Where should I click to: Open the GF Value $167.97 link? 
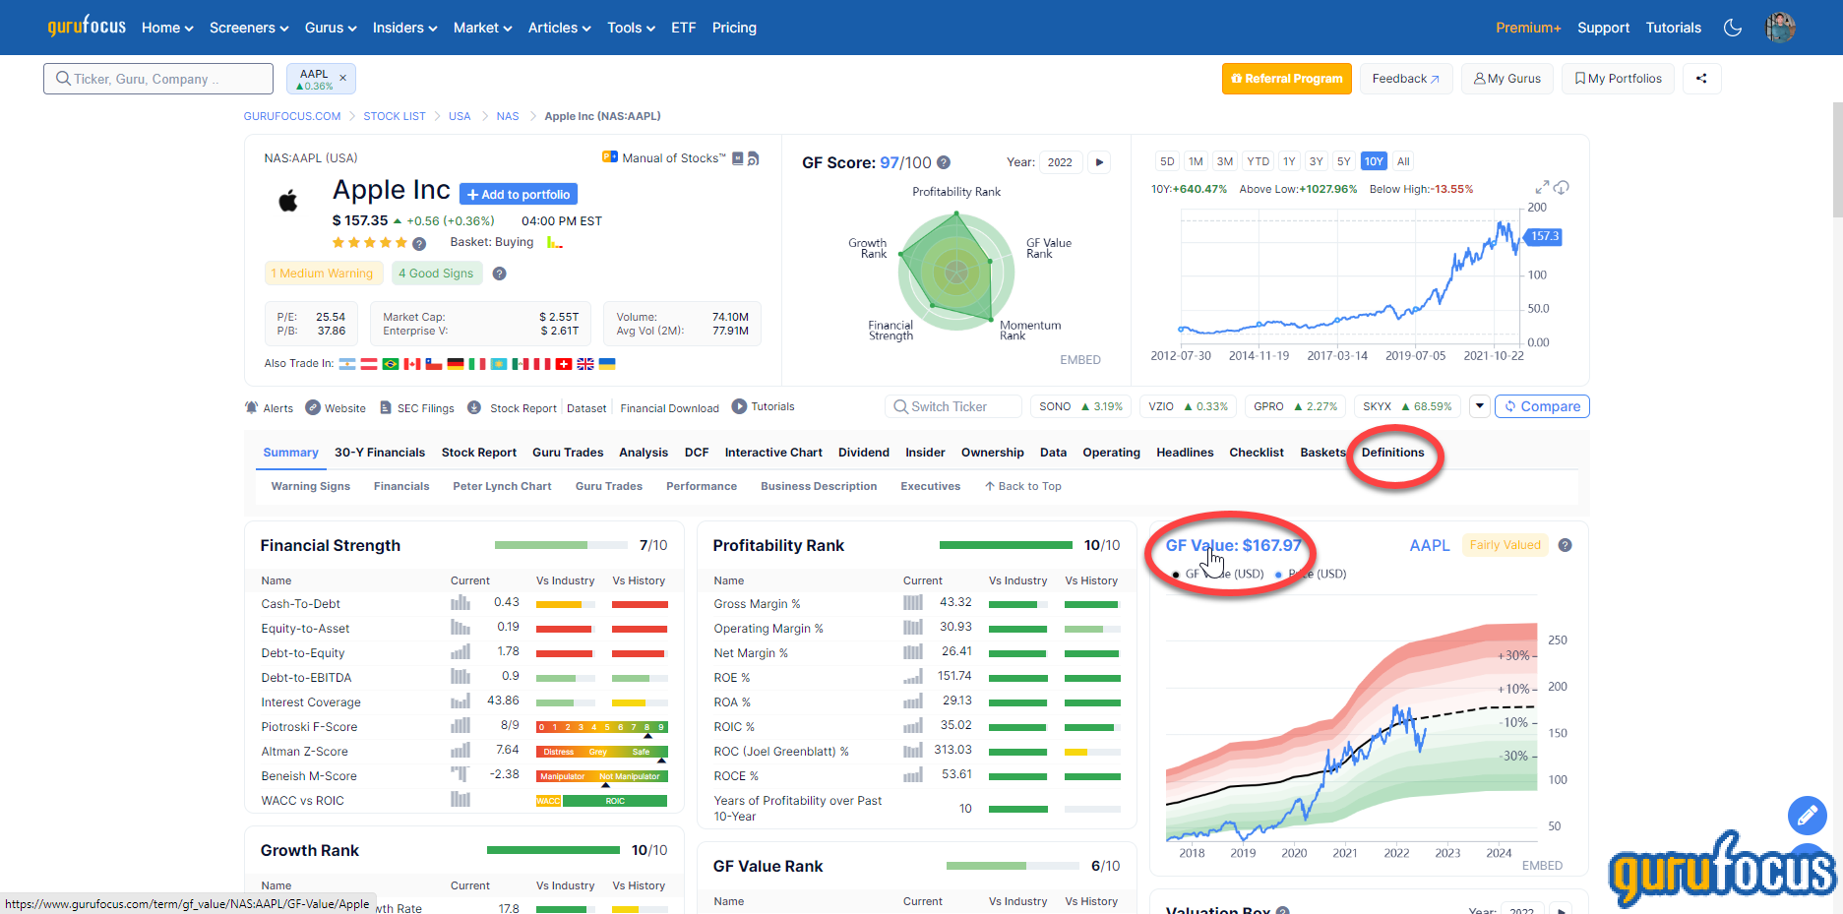click(1233, 545)
